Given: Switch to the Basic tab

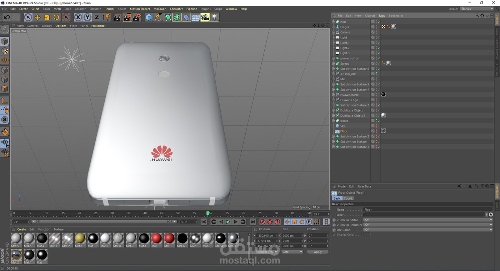Looking at the screenshot, I should click(x=337, y=199).
